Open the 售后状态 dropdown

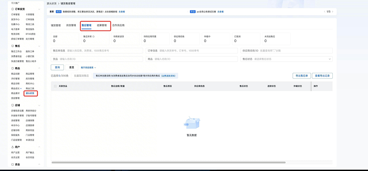(286, 59)
